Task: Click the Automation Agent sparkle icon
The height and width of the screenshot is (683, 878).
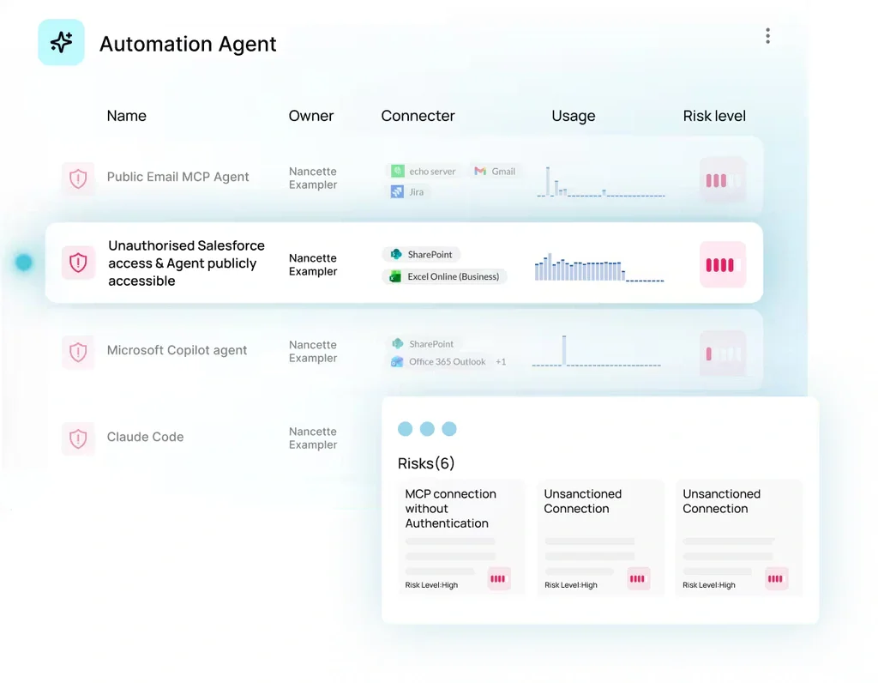Action: 61,43
